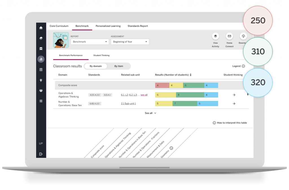Go to the Home icon in sidebar
Screen dimensions: 289x190
click(41, 28)
